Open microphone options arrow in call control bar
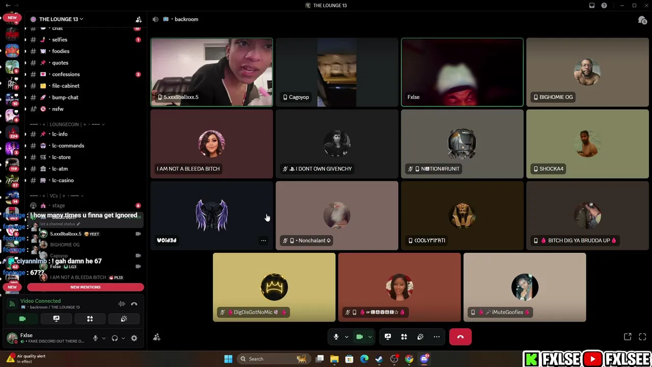 (x=346, y=337)
